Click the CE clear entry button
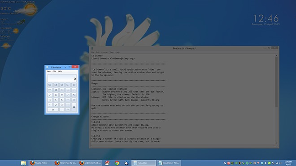Image resolution: width=296 pixels, height=166 pixels. pos(56,90)
